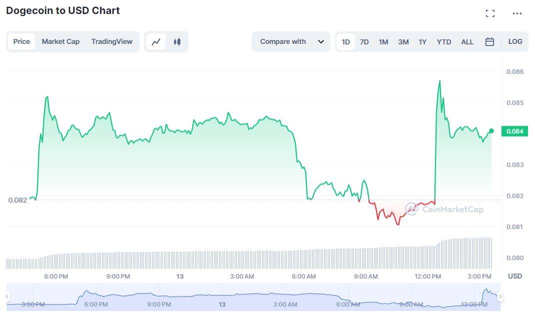Toggle LOG scale on chart

click(x=515, y=42)
